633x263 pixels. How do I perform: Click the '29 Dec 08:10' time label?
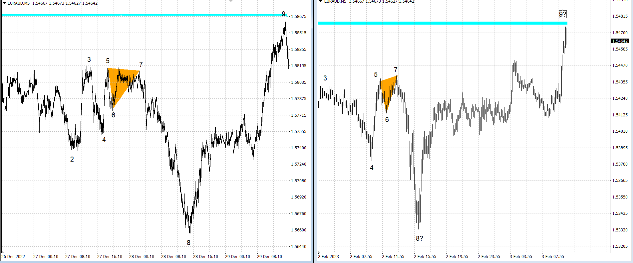[269, 257]
